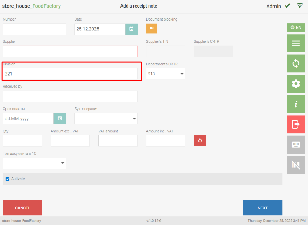Image resolution: width=308 pixels, height=225 pixels.
Task: Click into the Number field
Action: 34,29
